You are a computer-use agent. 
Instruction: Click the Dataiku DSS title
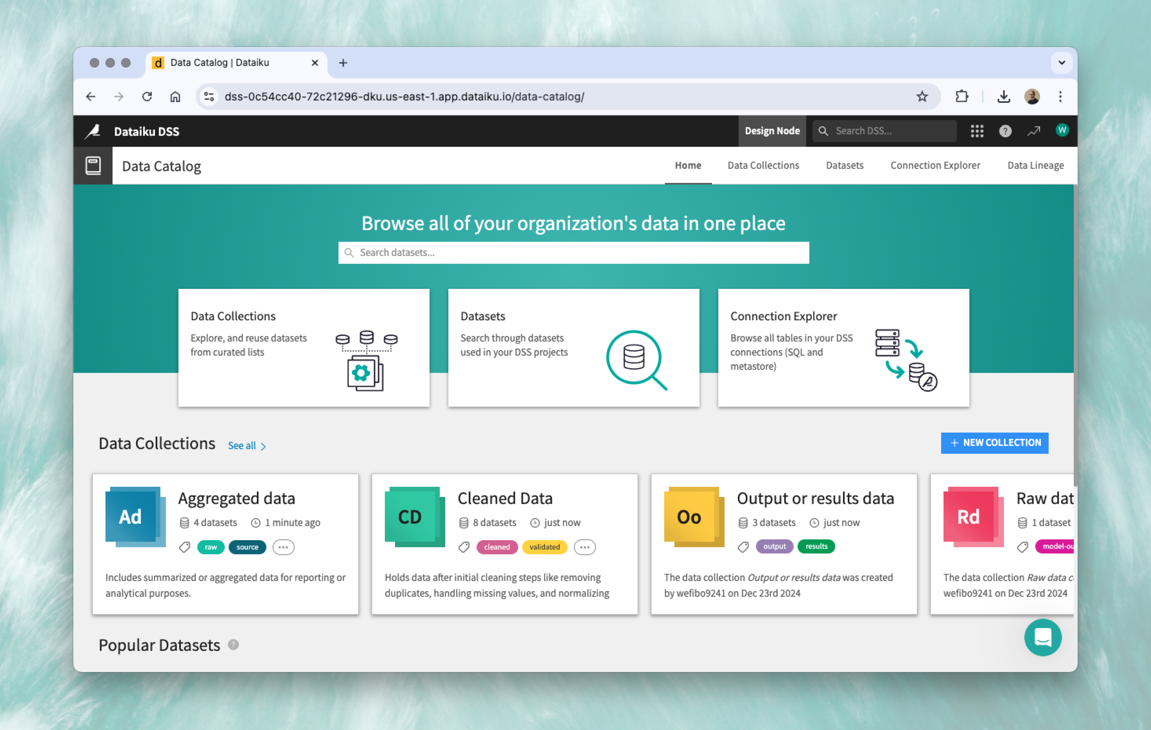pos(147,132)
